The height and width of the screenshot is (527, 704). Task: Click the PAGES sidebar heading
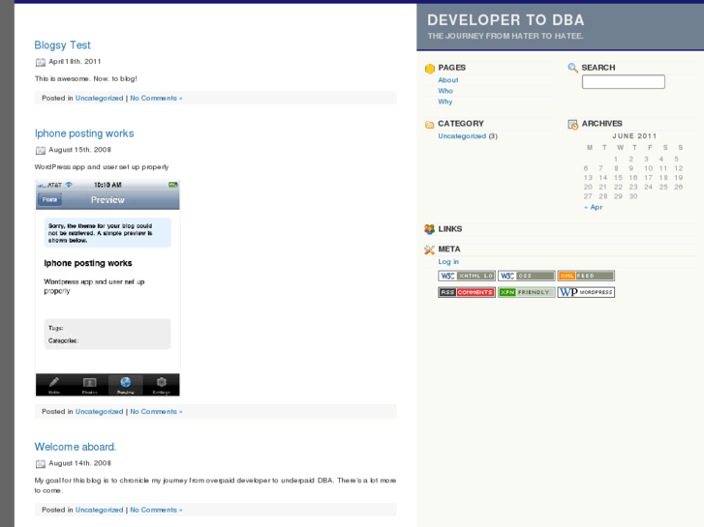pos(451,68)
